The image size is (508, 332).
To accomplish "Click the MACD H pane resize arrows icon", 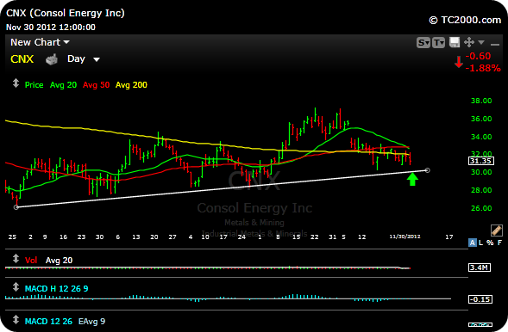I will 16,287.
